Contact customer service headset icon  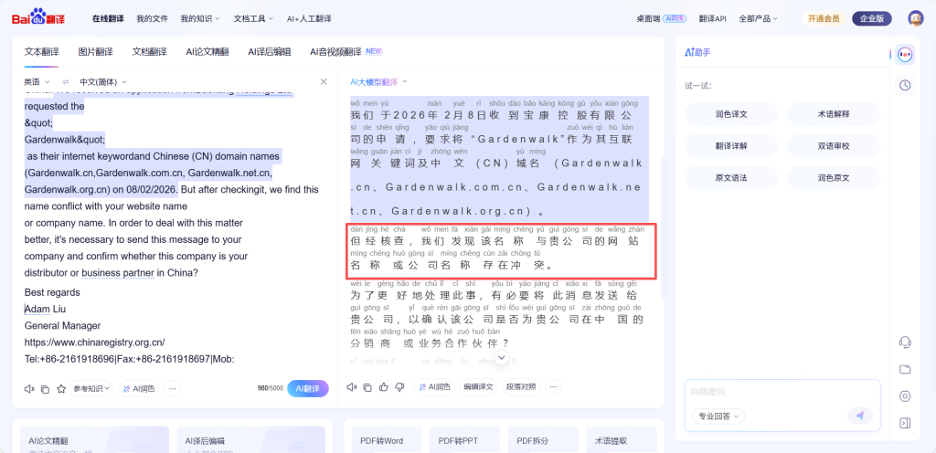[x=905, y=342]
